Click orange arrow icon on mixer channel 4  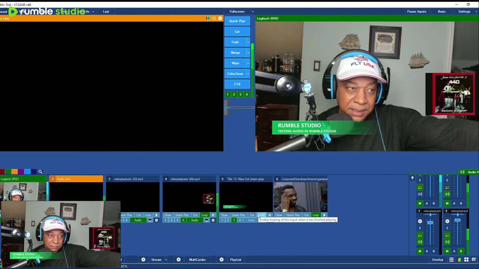click(x=447, y=235)
